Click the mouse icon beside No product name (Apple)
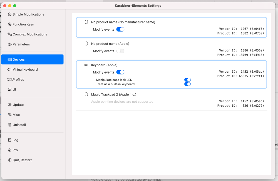The image size is (278, 181). tap(86, 44)
